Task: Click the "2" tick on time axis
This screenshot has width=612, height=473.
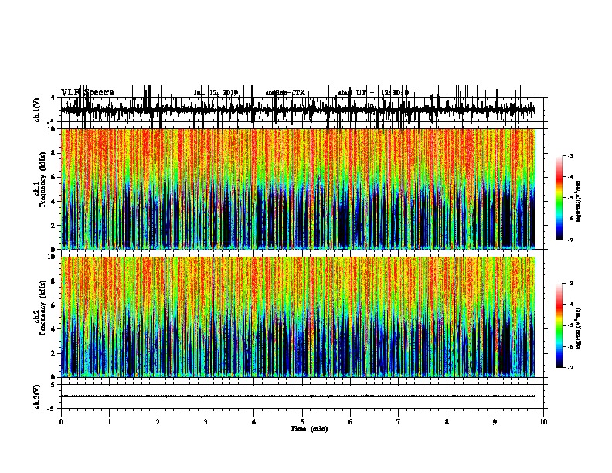Action: (x=158, y=422)
